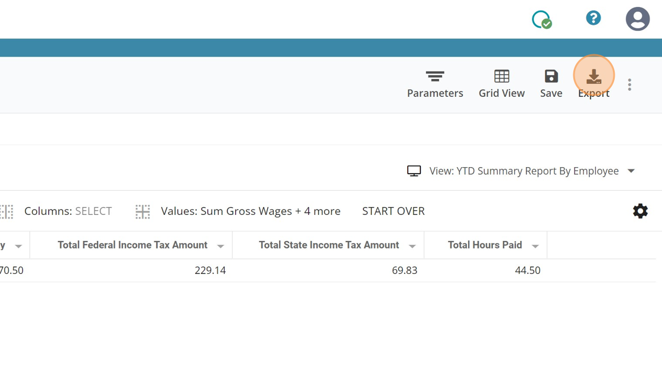The image size is (662, 369).
Task: Expand the View: YTD Summary Report dropdown
Action: tap(631, 171)
